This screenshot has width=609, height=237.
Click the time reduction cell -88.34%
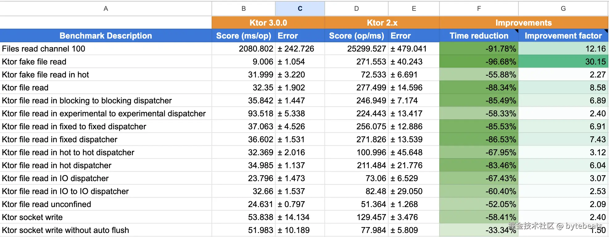[479, 88]
